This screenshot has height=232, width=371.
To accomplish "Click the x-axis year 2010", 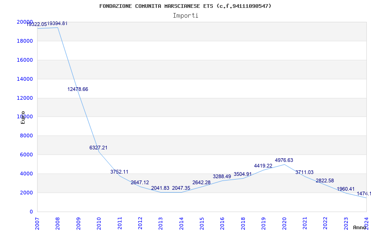I will pyautogui.click(x=99, y=223).
